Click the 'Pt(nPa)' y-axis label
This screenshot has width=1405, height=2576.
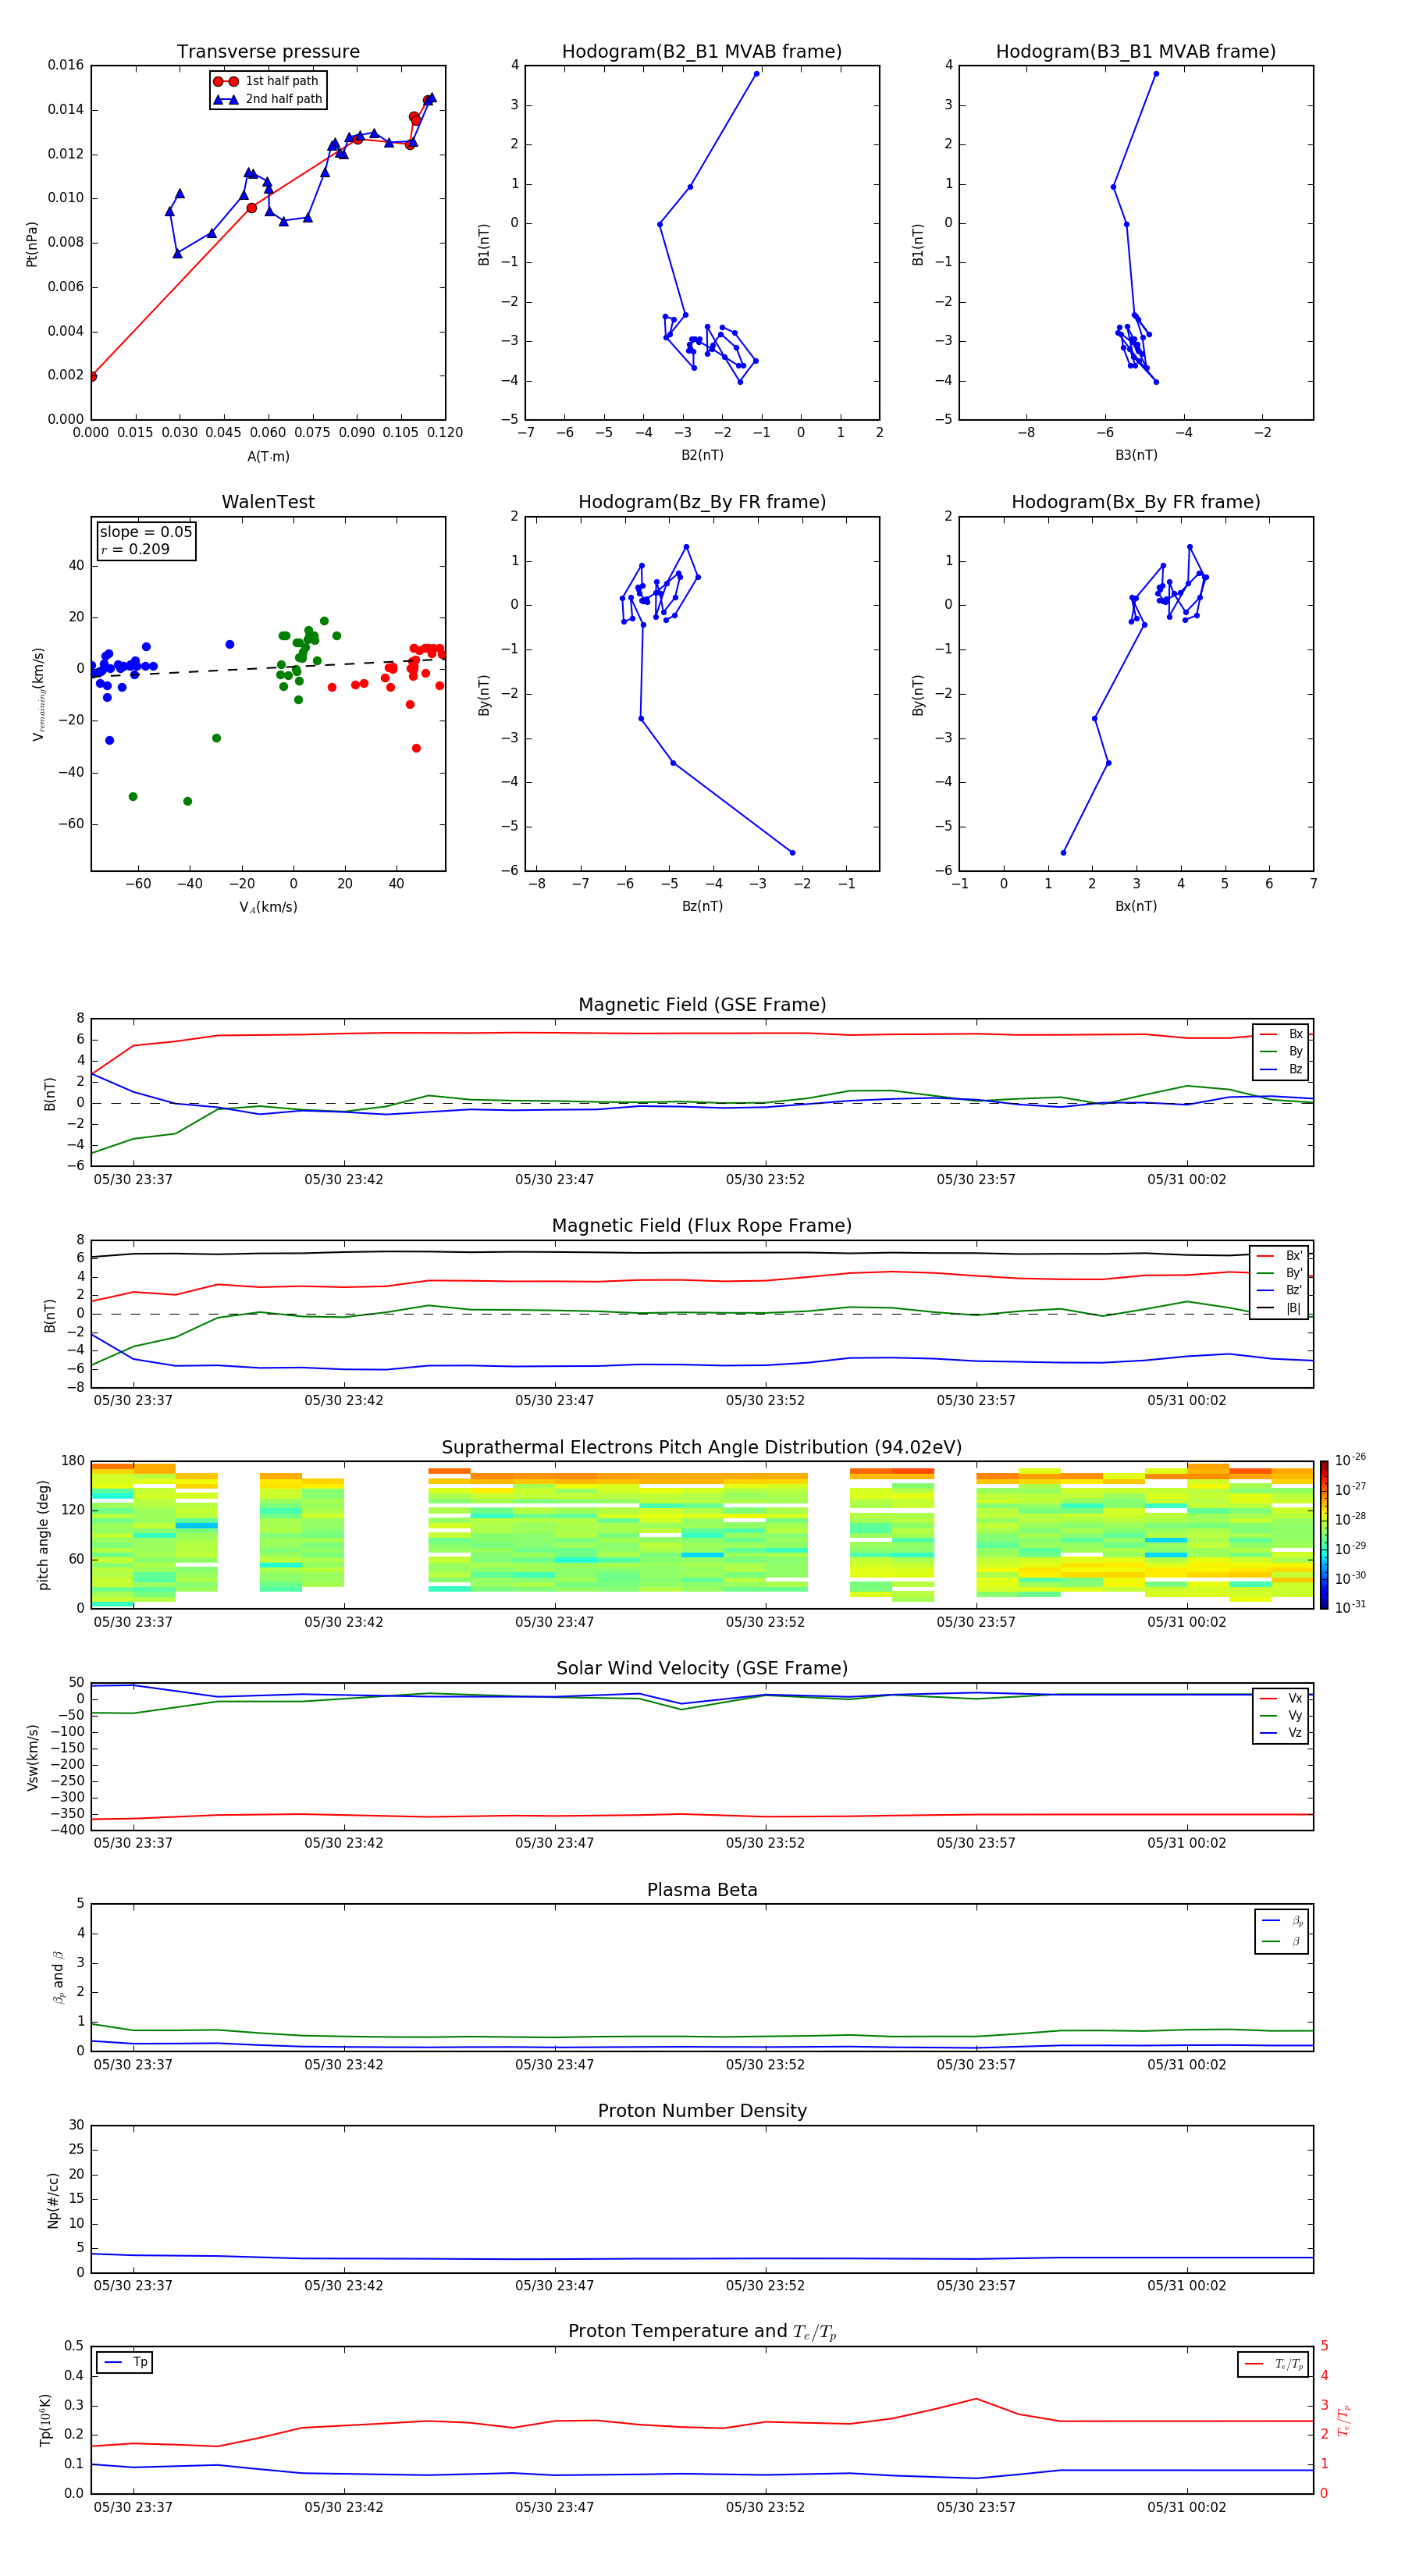(32, 243)
